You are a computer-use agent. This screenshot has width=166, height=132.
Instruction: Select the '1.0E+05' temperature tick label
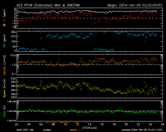pyautogui.click(x=12, y=111)
